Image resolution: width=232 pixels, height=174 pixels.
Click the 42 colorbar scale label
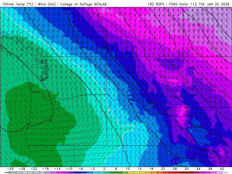point(222,169)
